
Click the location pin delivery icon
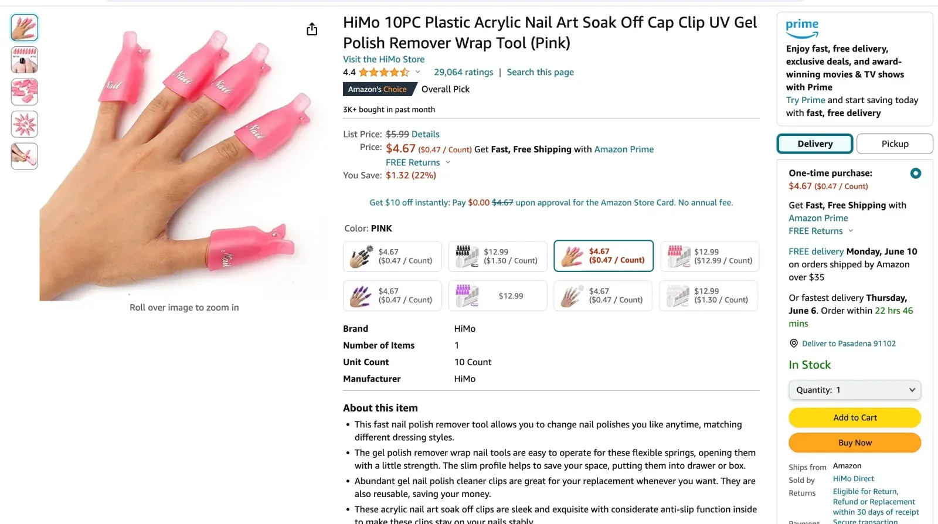(794, 343)
